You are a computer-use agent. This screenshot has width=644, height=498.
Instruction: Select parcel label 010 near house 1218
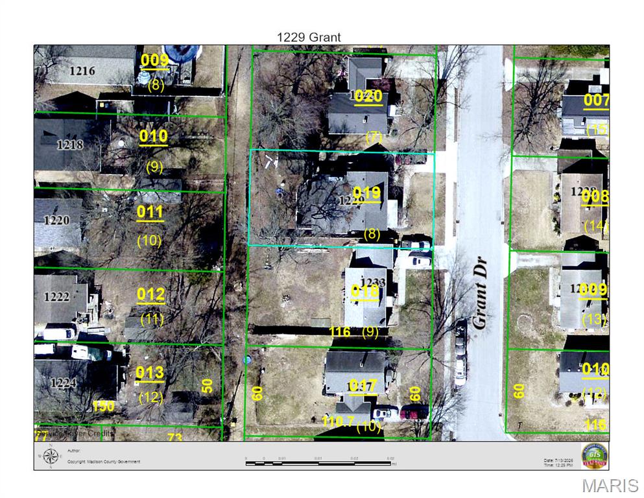[153, 136]
